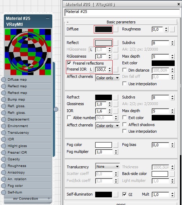Viewport: 182px width, 205px height.
Task: Enable Reflect Use interpolation checkbox
Action: (124, 83)
